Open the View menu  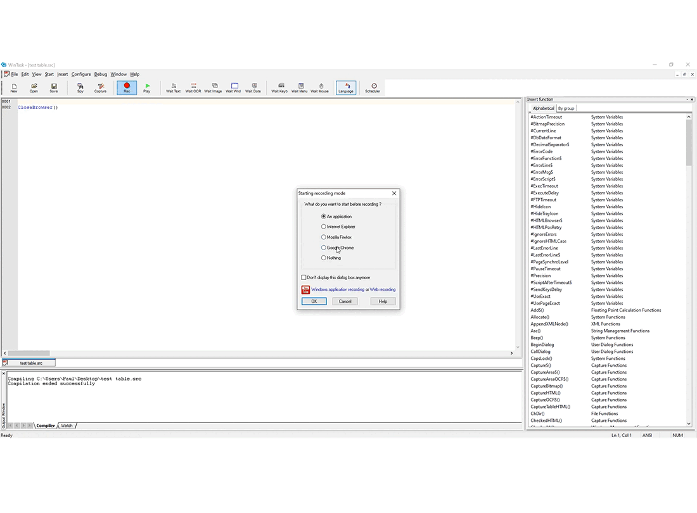coord(37,74)
